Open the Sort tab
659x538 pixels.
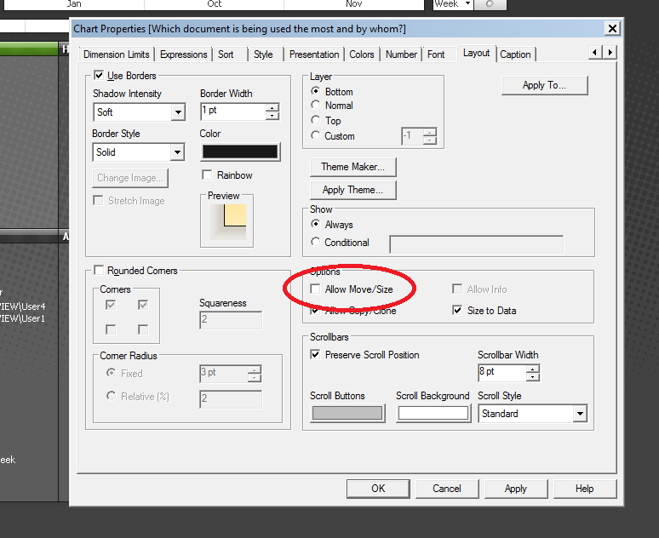[x=226, y=54]
